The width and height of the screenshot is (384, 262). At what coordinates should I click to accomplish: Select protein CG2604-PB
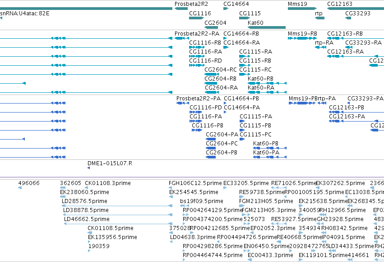222,153
